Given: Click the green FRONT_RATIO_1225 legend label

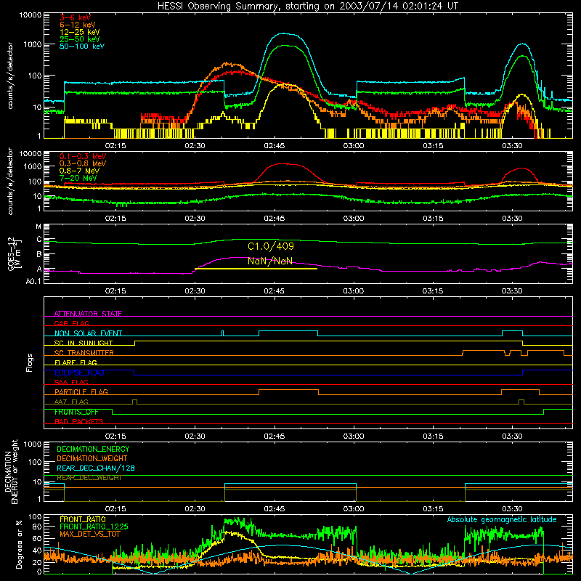Looking at the screenshot, I should pyautogui.click(x=94, y=527).
